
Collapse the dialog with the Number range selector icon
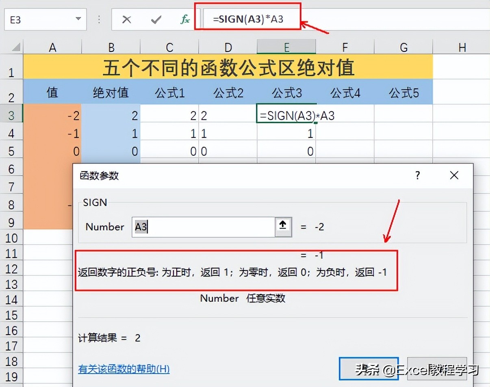pyautogui.click(x=283, y=226)
